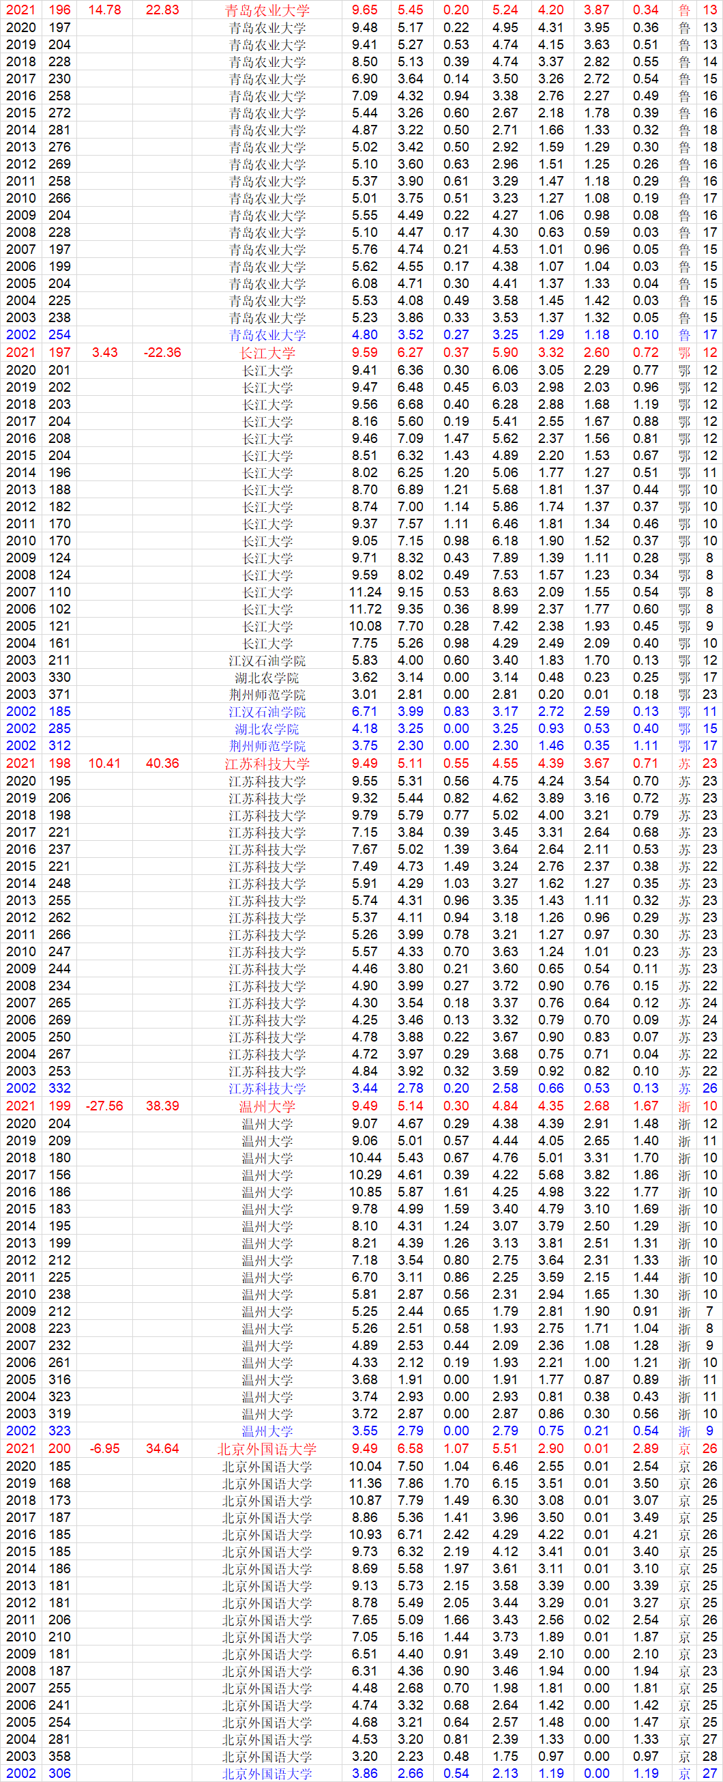The width and height of the screenshot is (723, 1782).
Task: Select the year 2021 in red 温州大学 row
Action: click(x=20, y=1106)
